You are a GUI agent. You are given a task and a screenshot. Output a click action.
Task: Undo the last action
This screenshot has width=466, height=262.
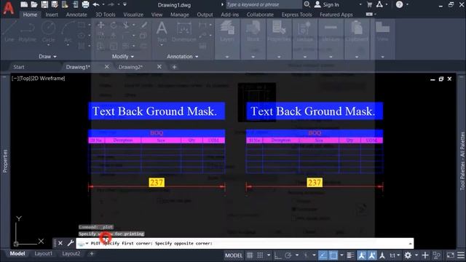[96, 4]
